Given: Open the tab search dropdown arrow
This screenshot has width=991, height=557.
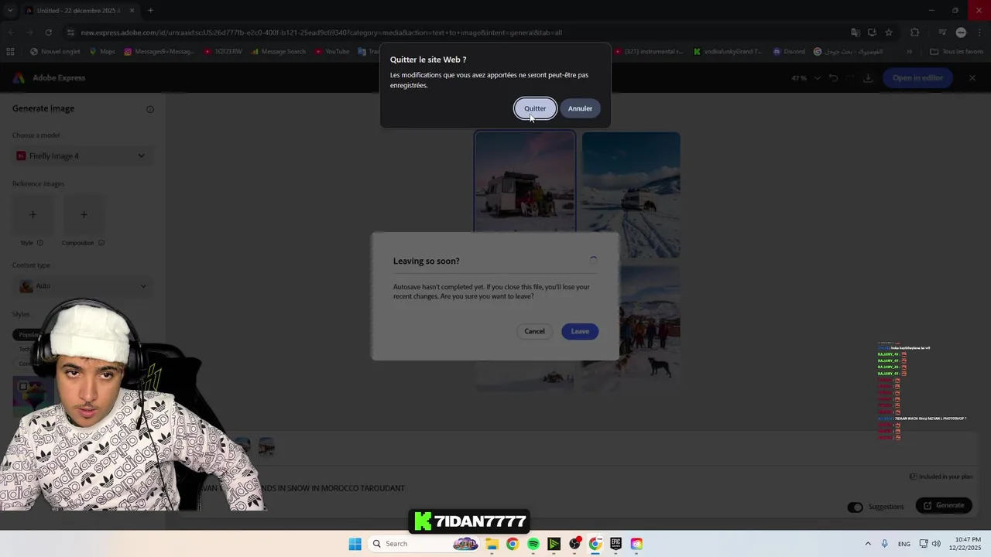Looking at the screenshot, I should [x=9, y=11].
